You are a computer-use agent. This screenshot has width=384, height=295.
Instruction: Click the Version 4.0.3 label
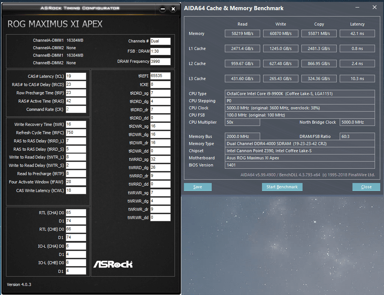click(x=19, y=284)
